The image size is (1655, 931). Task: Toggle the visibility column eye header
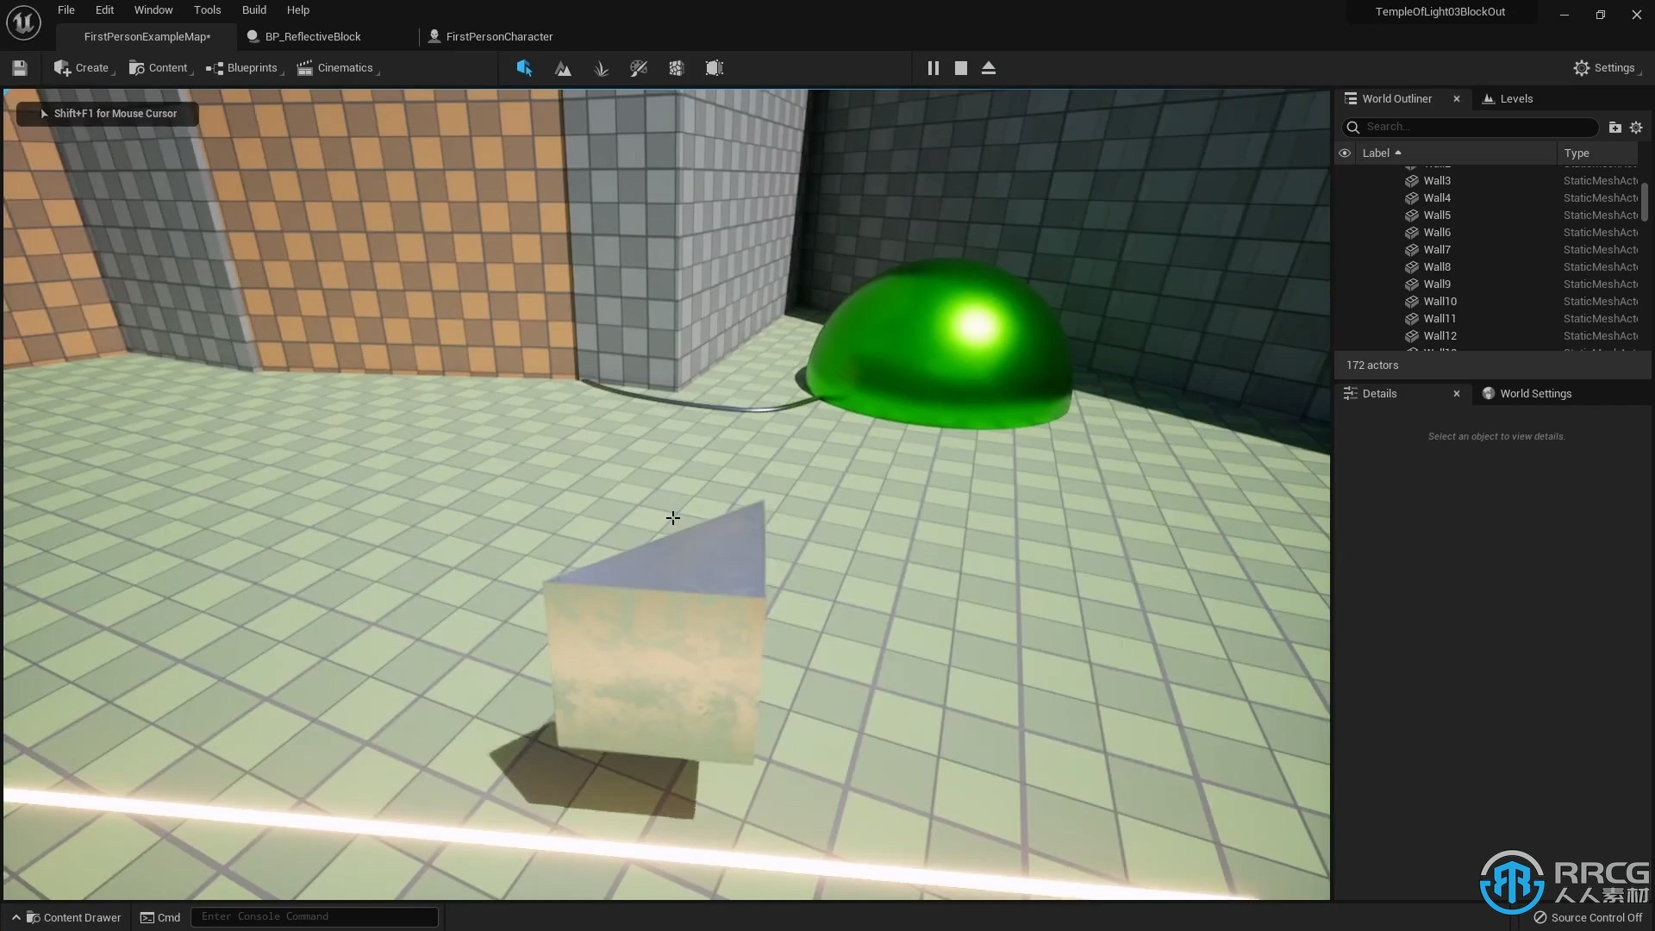tap(1345, 153)
